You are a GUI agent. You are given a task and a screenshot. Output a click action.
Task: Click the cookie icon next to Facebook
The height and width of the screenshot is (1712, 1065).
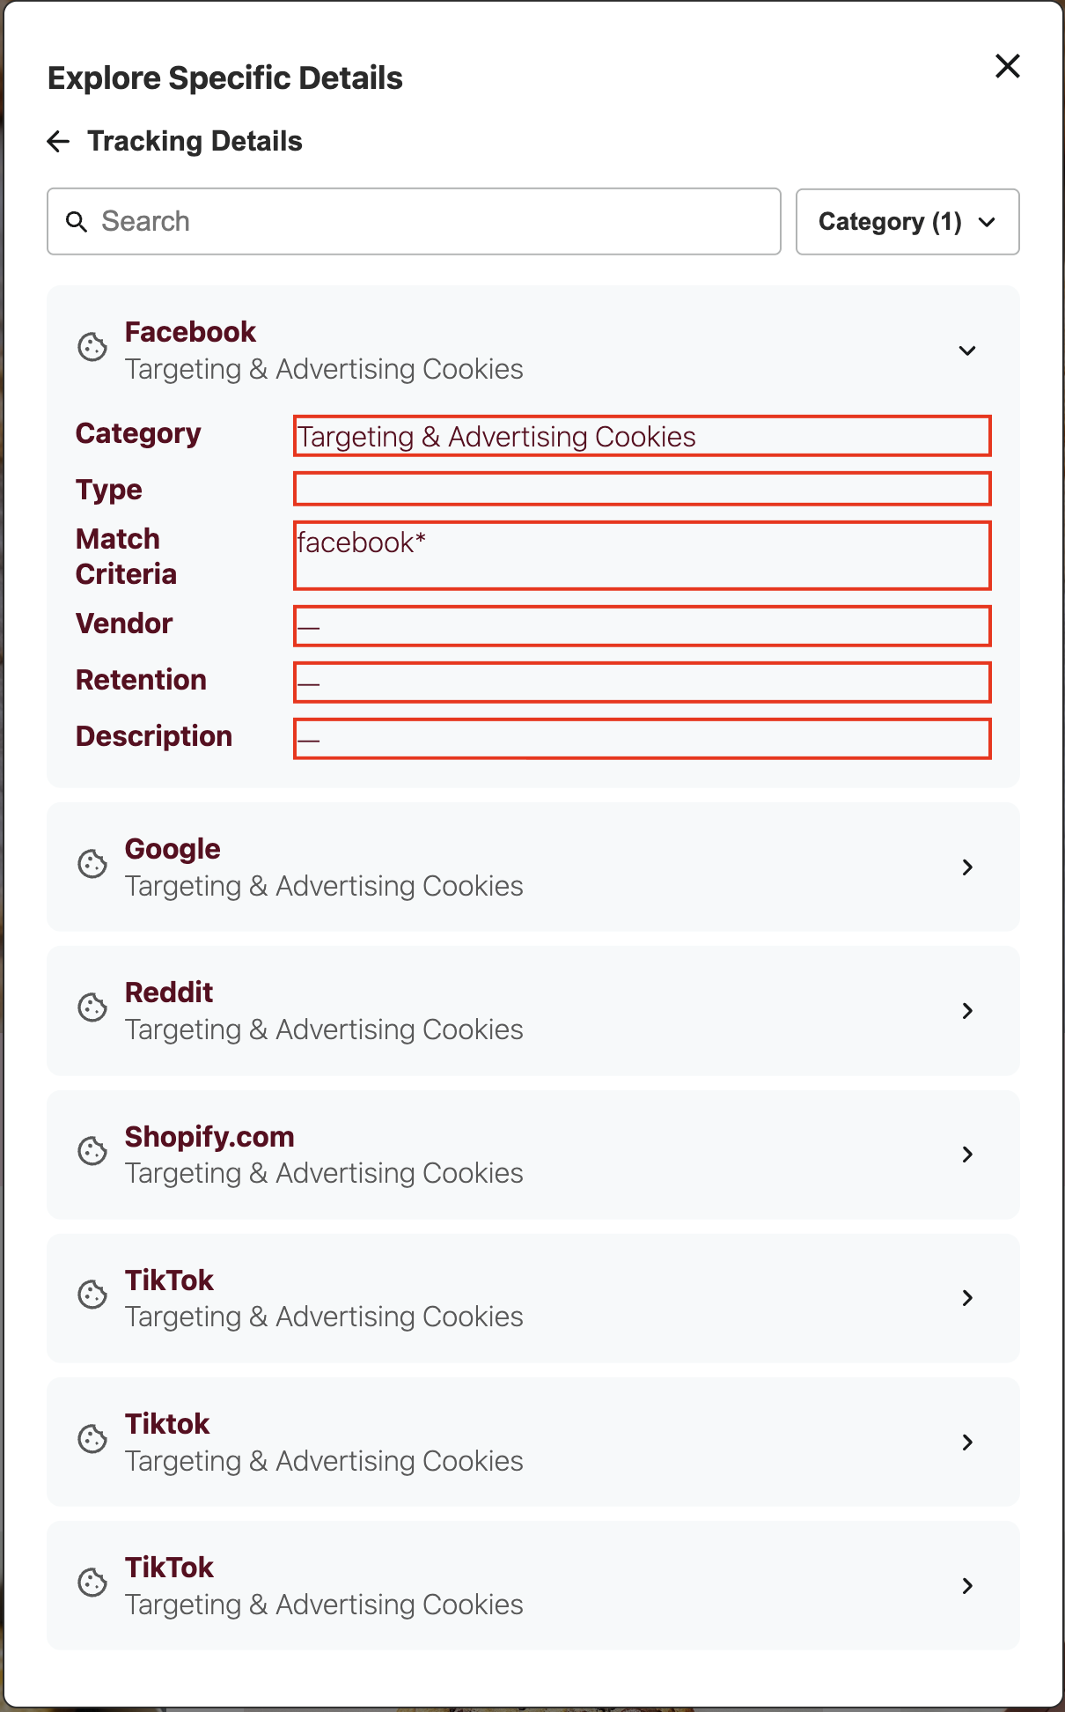click(92, 348)
